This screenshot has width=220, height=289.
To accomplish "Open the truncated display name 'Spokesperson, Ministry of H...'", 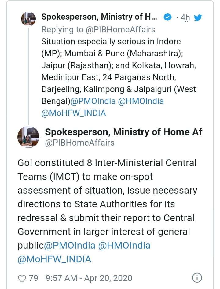I will tap(99, 17).
